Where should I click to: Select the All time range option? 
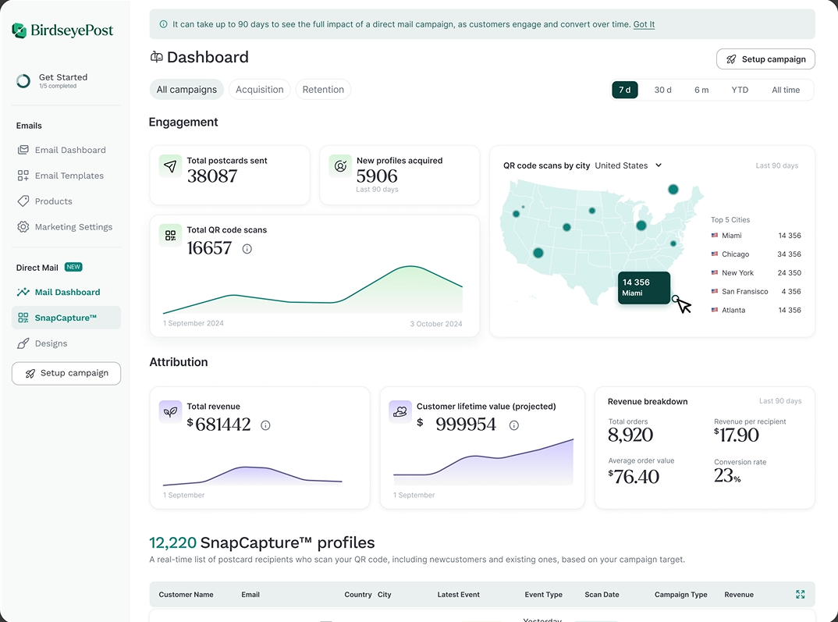pyautogui.click(x=786, y=90)
